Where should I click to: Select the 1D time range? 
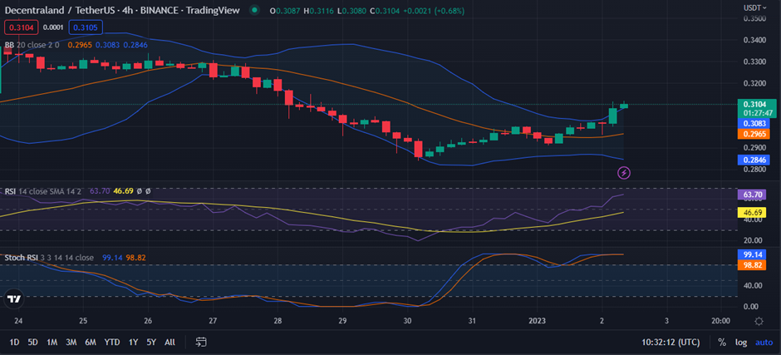coord(14,342)
